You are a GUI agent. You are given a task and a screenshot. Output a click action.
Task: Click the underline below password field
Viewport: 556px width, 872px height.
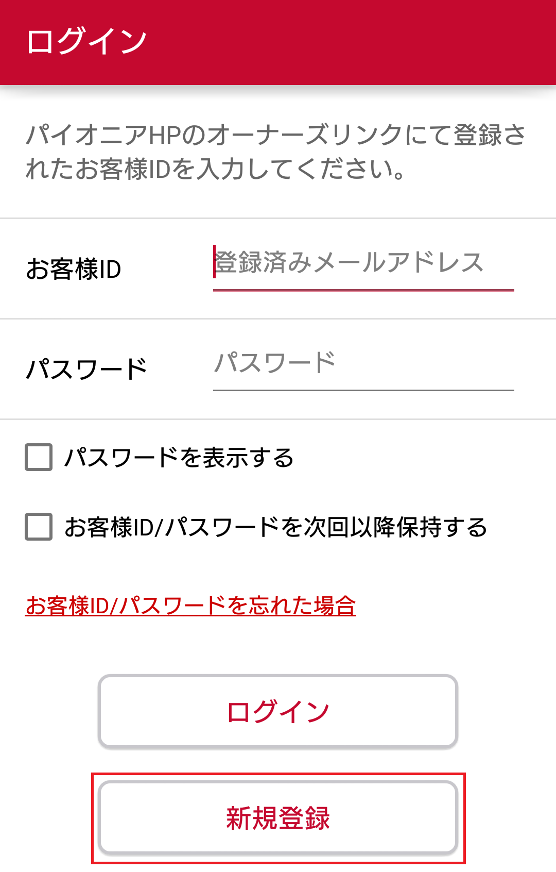pos(363,390)
